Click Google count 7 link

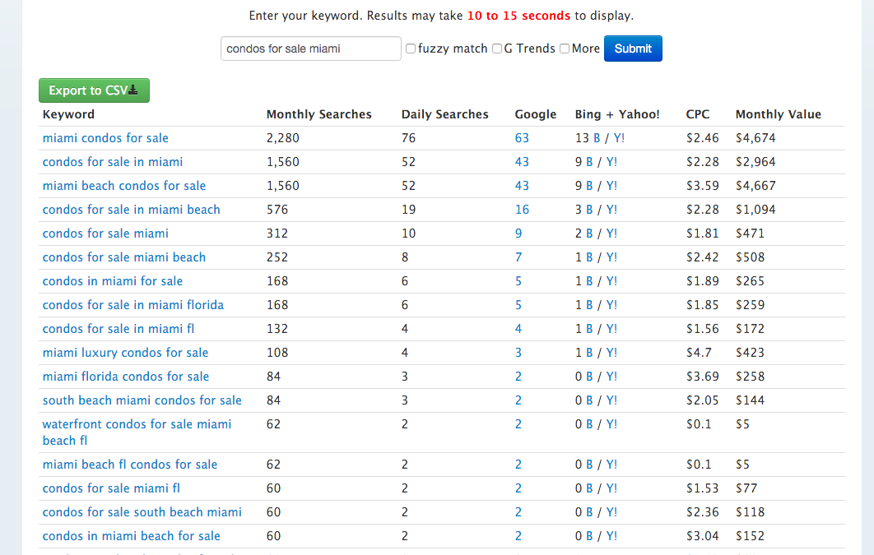click(518, 257)
